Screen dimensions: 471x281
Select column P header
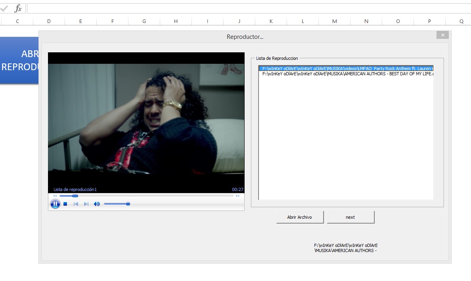[429, 21]
